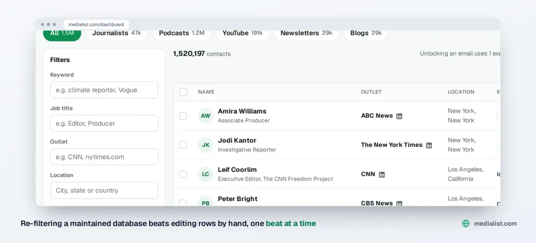The image size is (536, 243).
Task: Open Peter Bright contact name
Action: (x=238, y=199)
